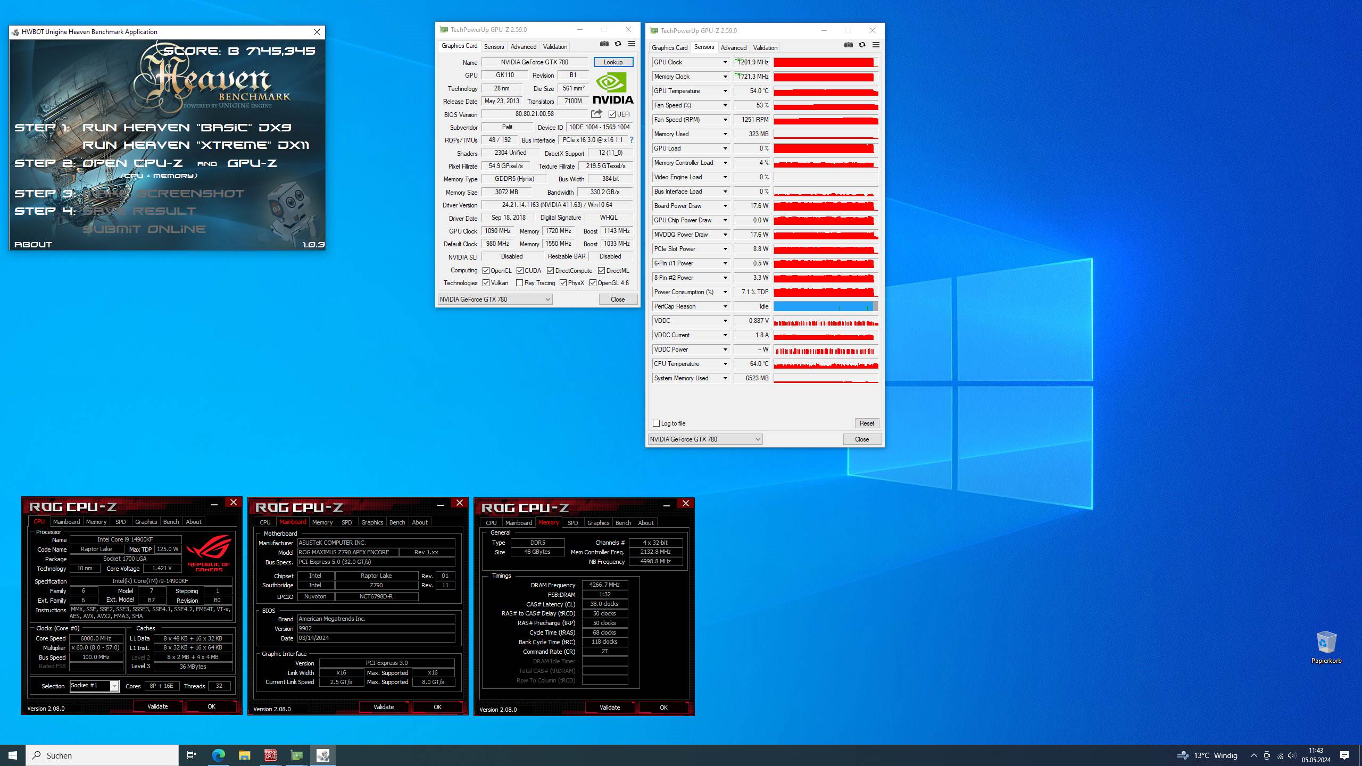Open Fan Speed (RPM) sensor dropdown

(725, 120)
